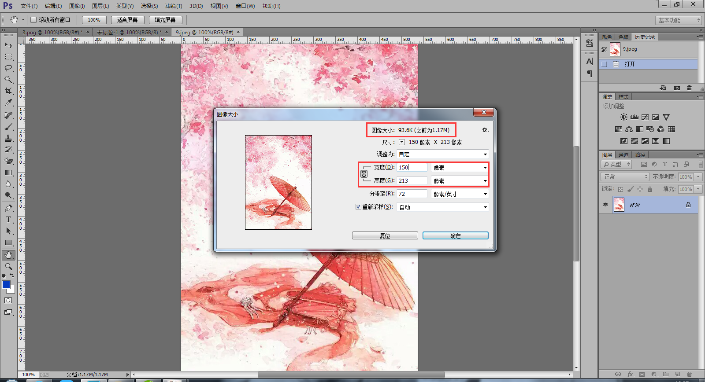Select the Crop tool
The width and height of the screenshot is (705, 382).
tap(8, 91)
